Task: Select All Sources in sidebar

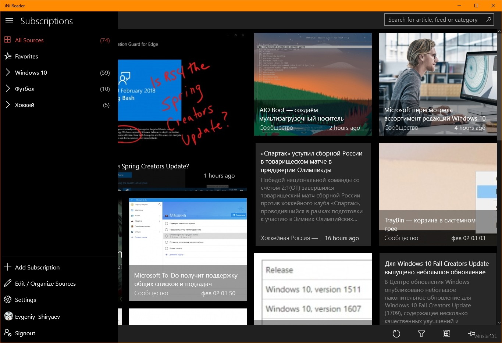Action: click(59, 40)
